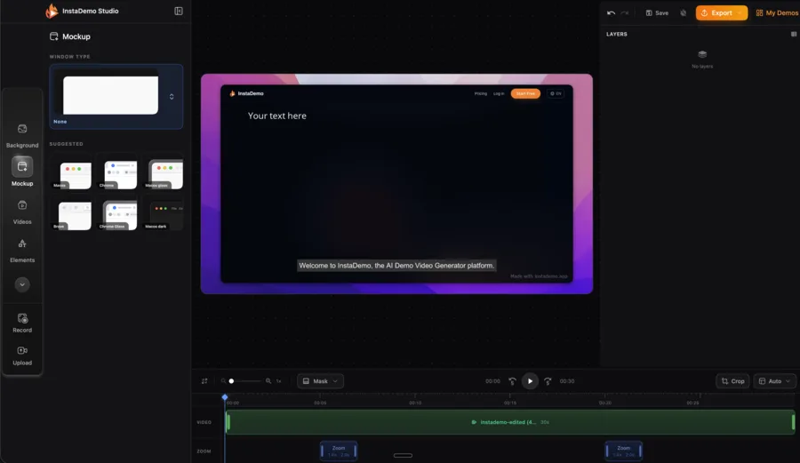The image size is (800, 463).
Task: Click the icon next to Save button
Action: [x=684, y=12]
